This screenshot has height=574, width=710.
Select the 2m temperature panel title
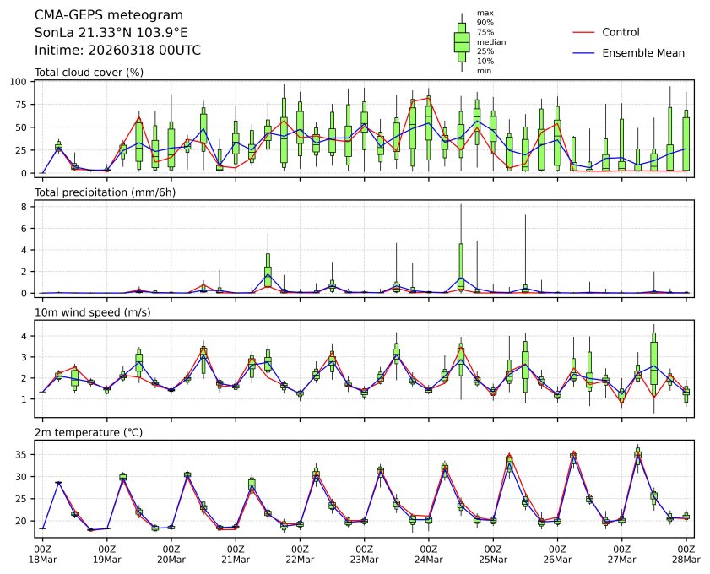click(89, 432)
